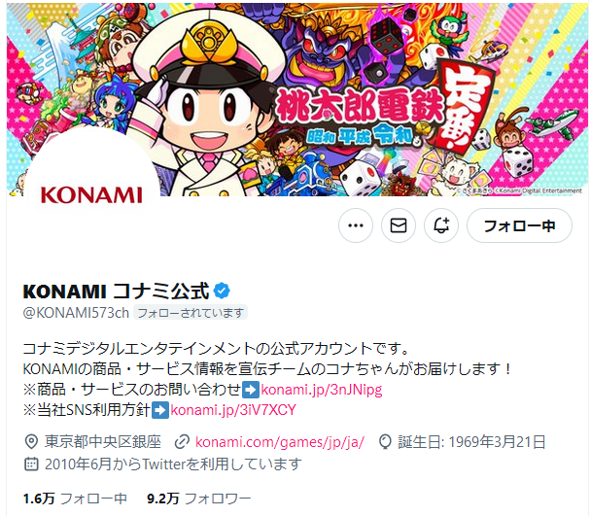
Task: Click the calendar joined-date icon
Action: (x=31, y=464)
